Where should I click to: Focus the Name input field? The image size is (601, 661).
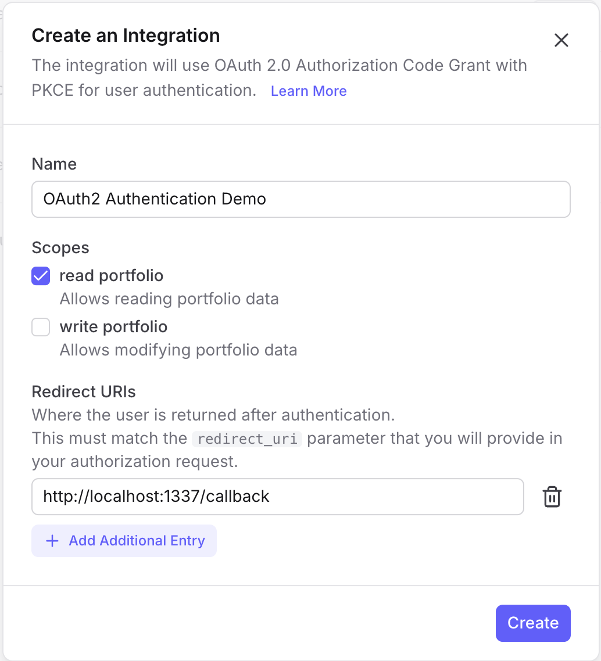(301, 199)
